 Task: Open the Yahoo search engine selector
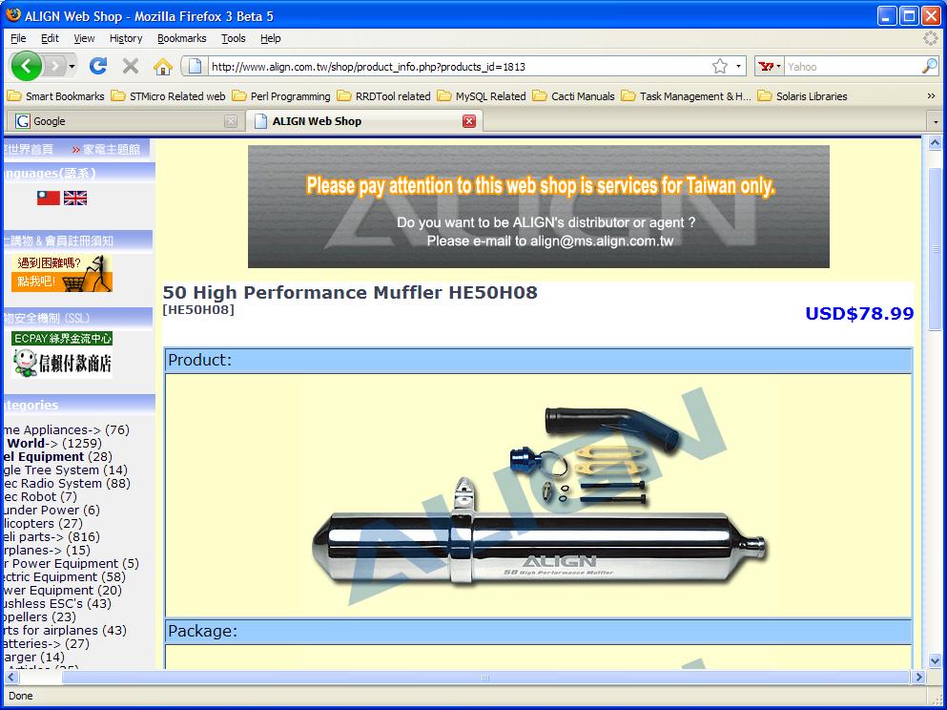click(x=770, y=66)
